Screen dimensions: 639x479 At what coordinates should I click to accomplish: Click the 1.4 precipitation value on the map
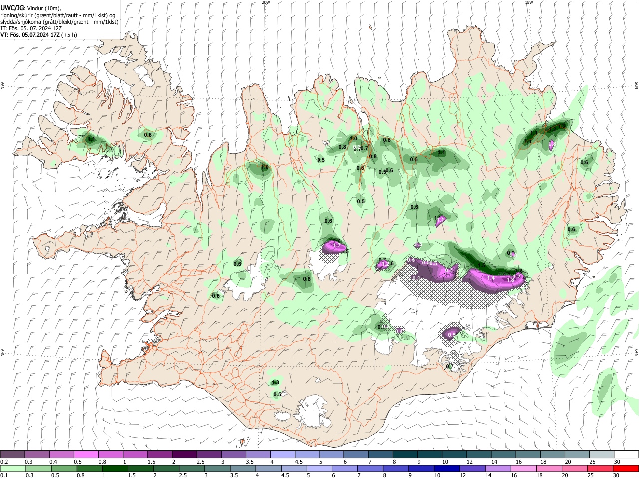pos(491,278)
